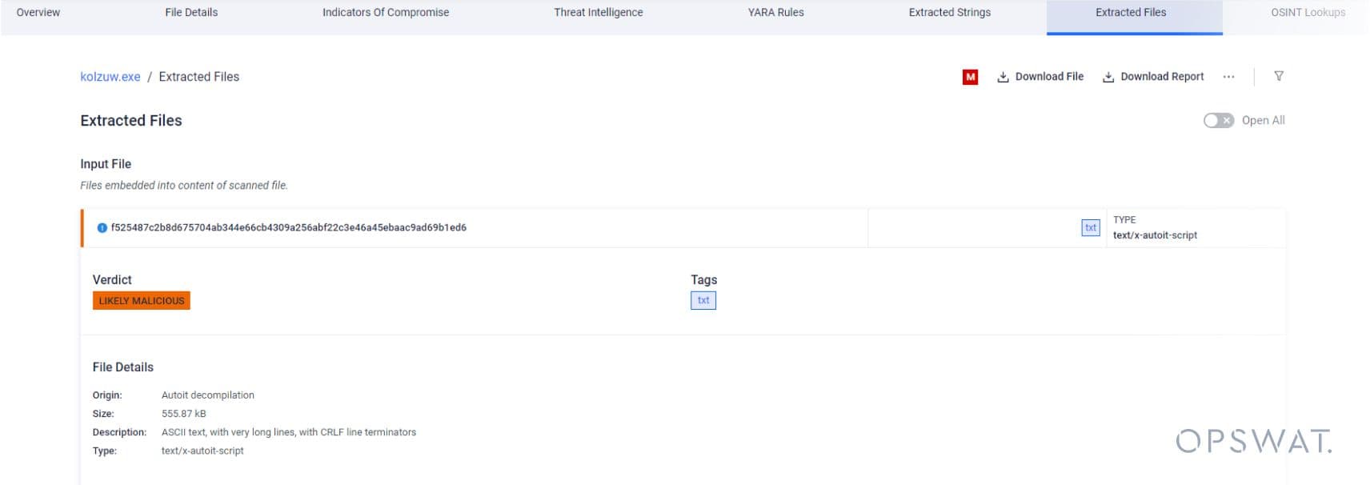1370x485 pixels.
Task: Open the three-dots more options menu
Action: pos(1228,77)
